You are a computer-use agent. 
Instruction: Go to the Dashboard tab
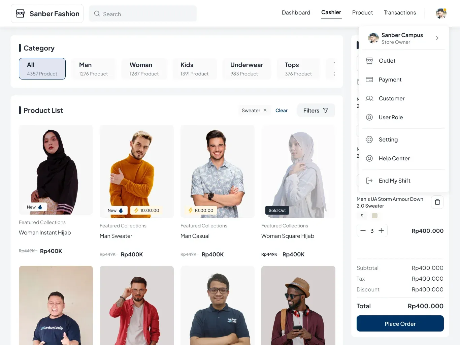tap(296, 12)
